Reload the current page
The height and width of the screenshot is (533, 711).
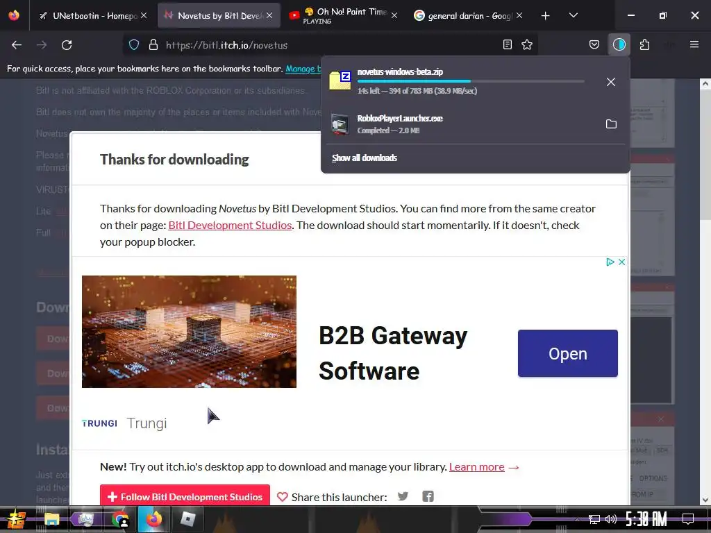click(x=67, y=45)
